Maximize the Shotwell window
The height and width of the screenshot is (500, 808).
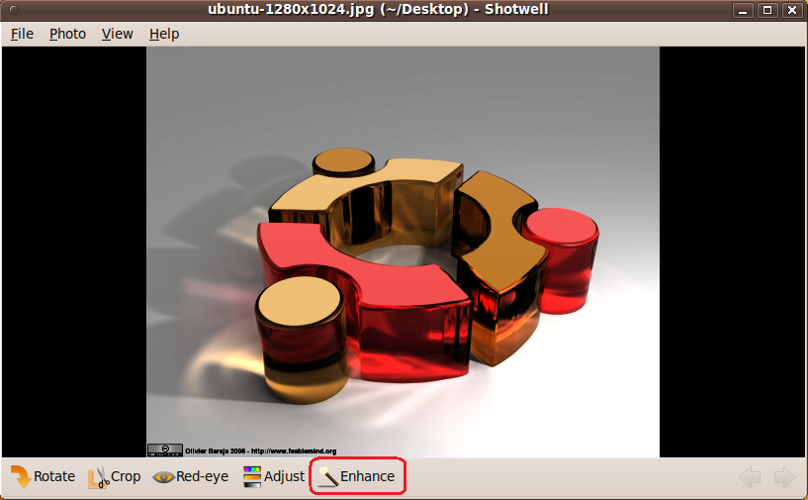(766, 10)
